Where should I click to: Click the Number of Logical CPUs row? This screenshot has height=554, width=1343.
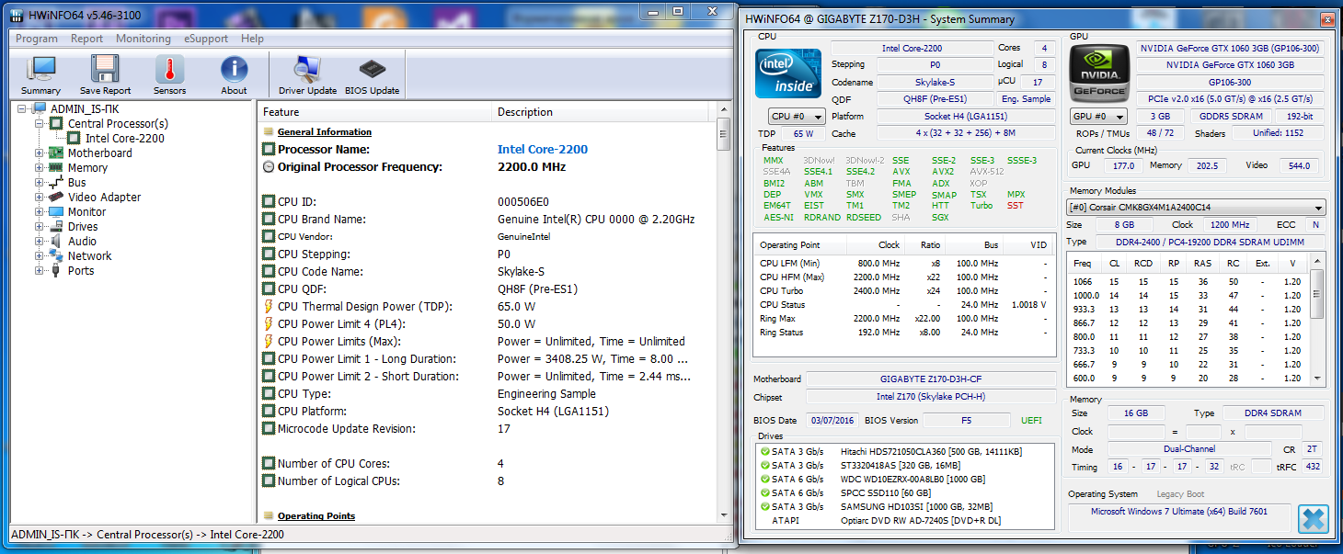(x=488, y=481)
